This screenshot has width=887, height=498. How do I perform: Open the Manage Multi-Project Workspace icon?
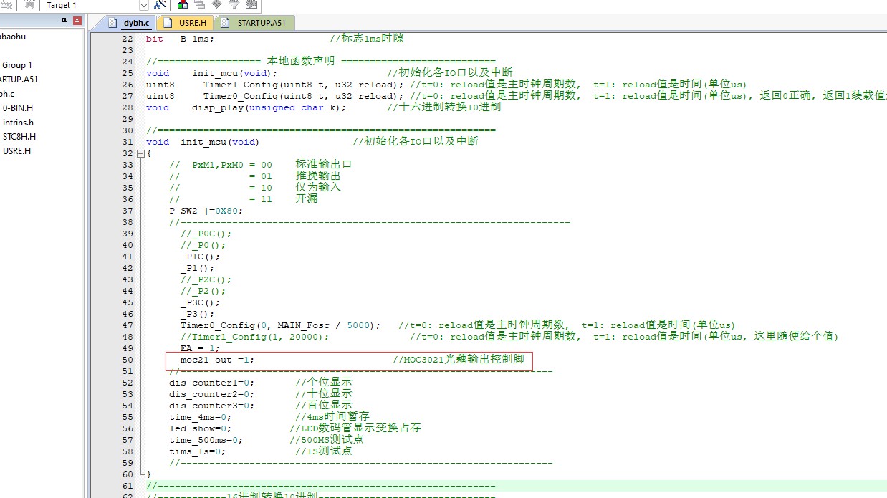coord(199,5)
